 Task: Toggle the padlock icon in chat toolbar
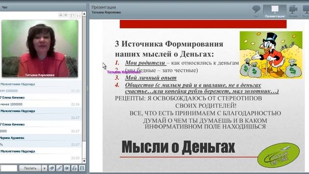74,168
